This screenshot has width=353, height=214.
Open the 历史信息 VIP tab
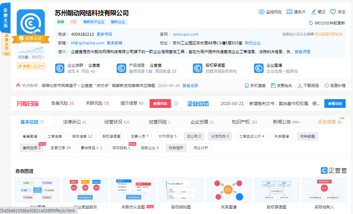coord(330,122)
